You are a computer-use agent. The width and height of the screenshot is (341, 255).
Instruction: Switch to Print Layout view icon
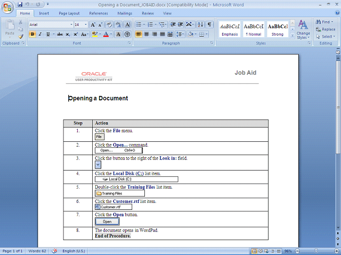pos(254,251)
